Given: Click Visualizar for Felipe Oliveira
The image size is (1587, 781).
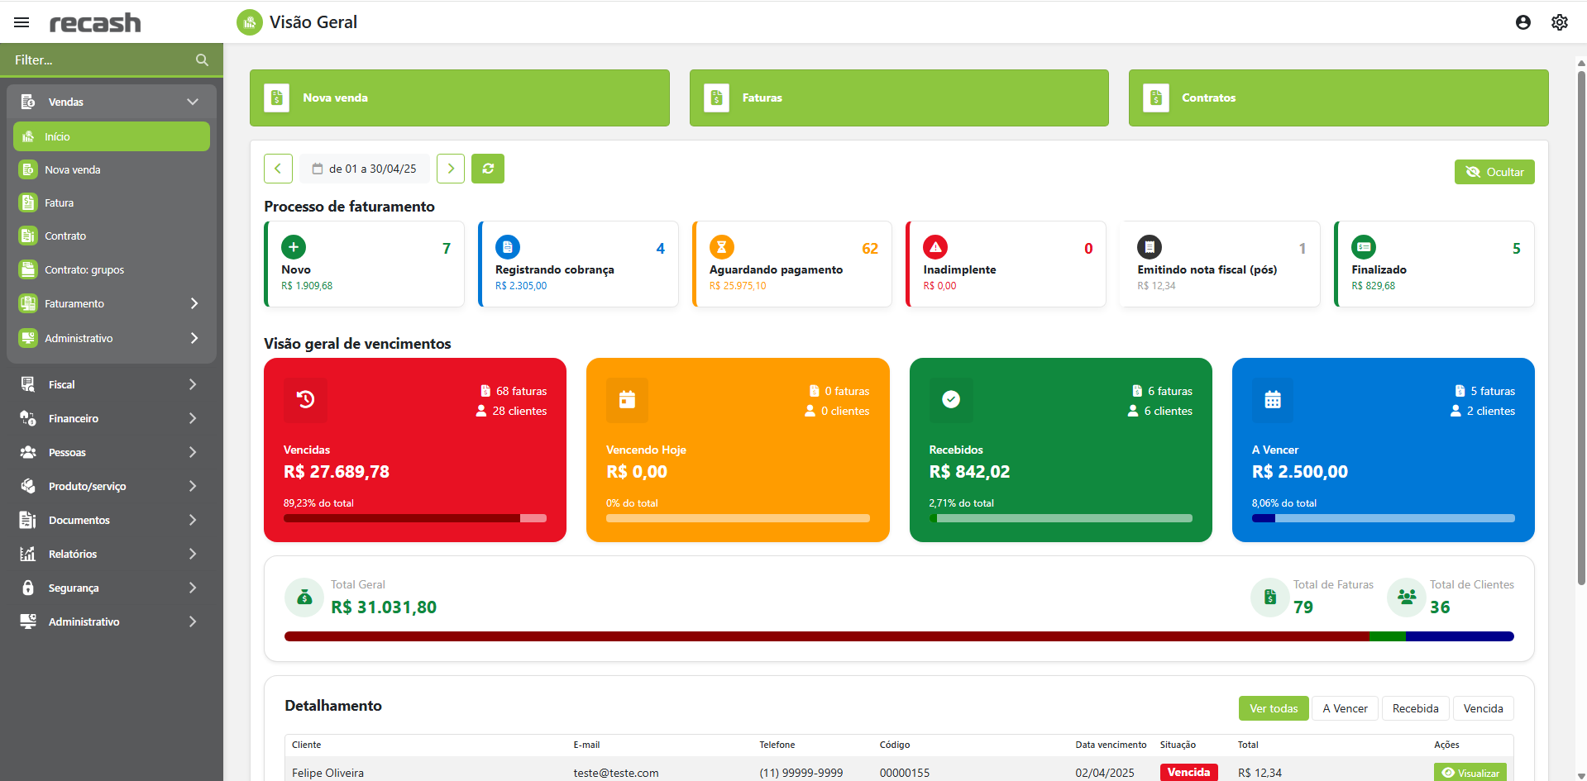Looking at the screenshot, I should click(1470, 773).
